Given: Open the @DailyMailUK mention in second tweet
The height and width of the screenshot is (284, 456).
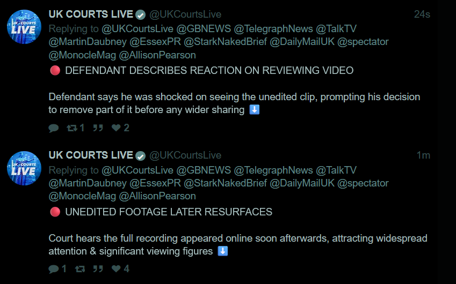Looking at the screenshot, I should click(x=302, y=183).
